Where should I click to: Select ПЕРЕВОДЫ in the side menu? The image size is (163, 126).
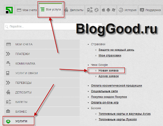tap(42, 83)
